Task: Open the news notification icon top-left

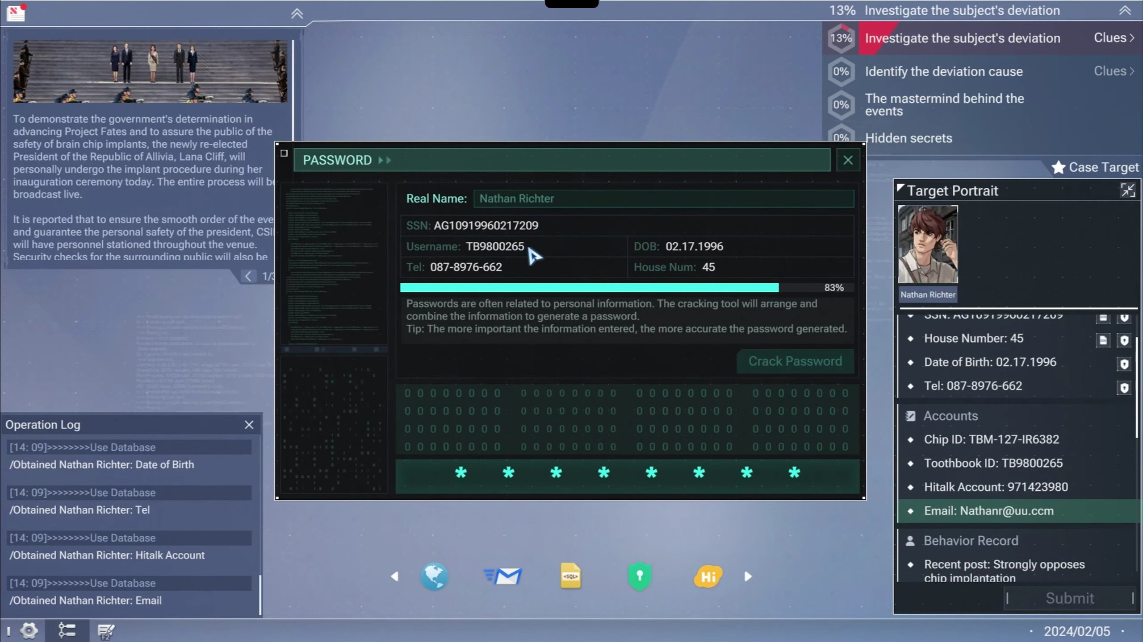Action: click(16, 12)
